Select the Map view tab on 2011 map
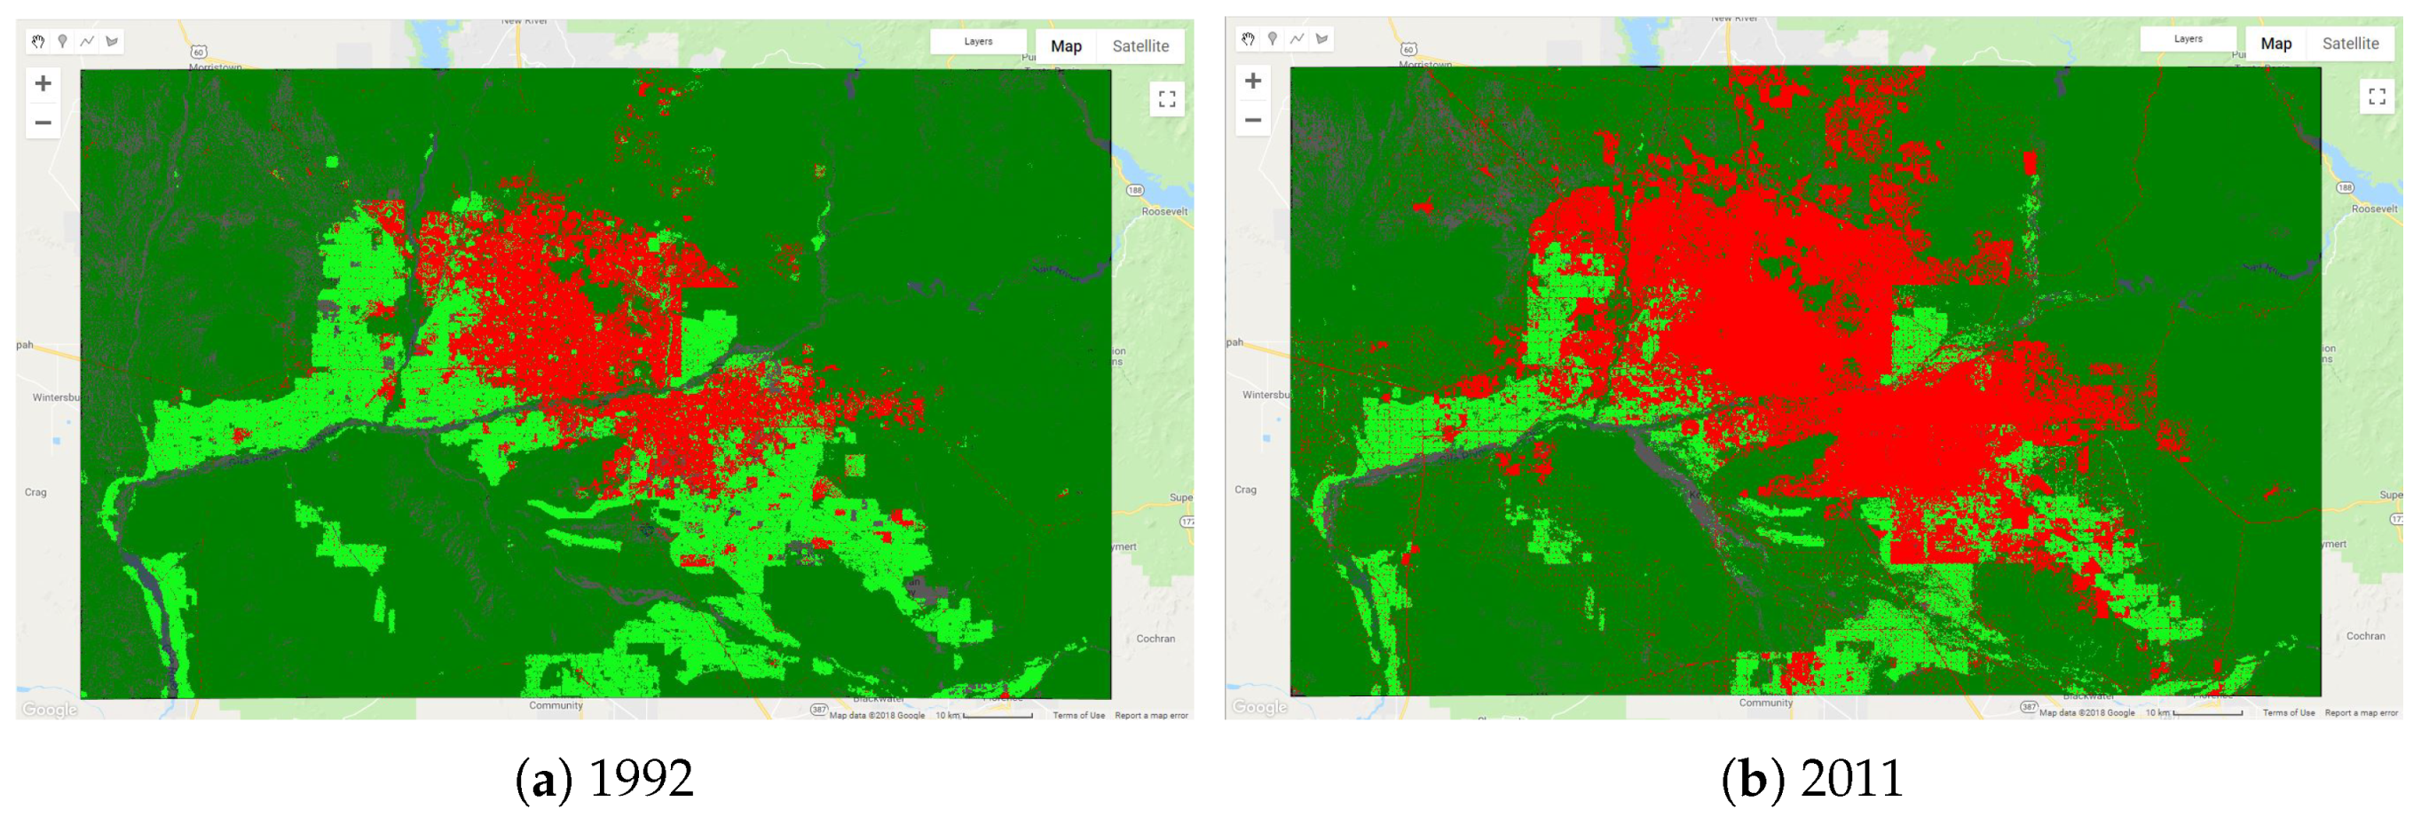 pos(2275,43)
